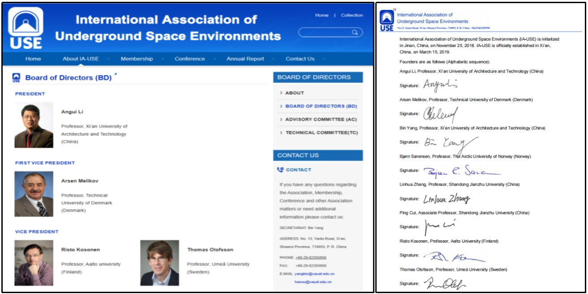Click the yangbin@xauat.edu.cn email link
Screen dimensions: 588x294
click(x=314, y=273)
